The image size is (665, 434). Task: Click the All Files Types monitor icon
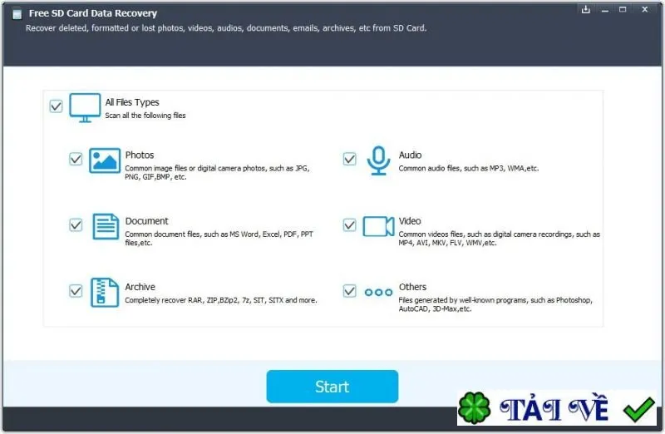click(85, 108)
